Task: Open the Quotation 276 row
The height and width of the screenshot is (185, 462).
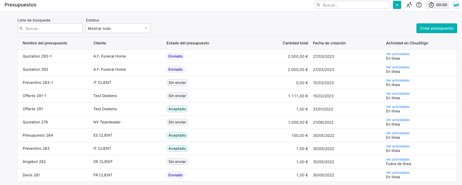Action: point(237,122)
